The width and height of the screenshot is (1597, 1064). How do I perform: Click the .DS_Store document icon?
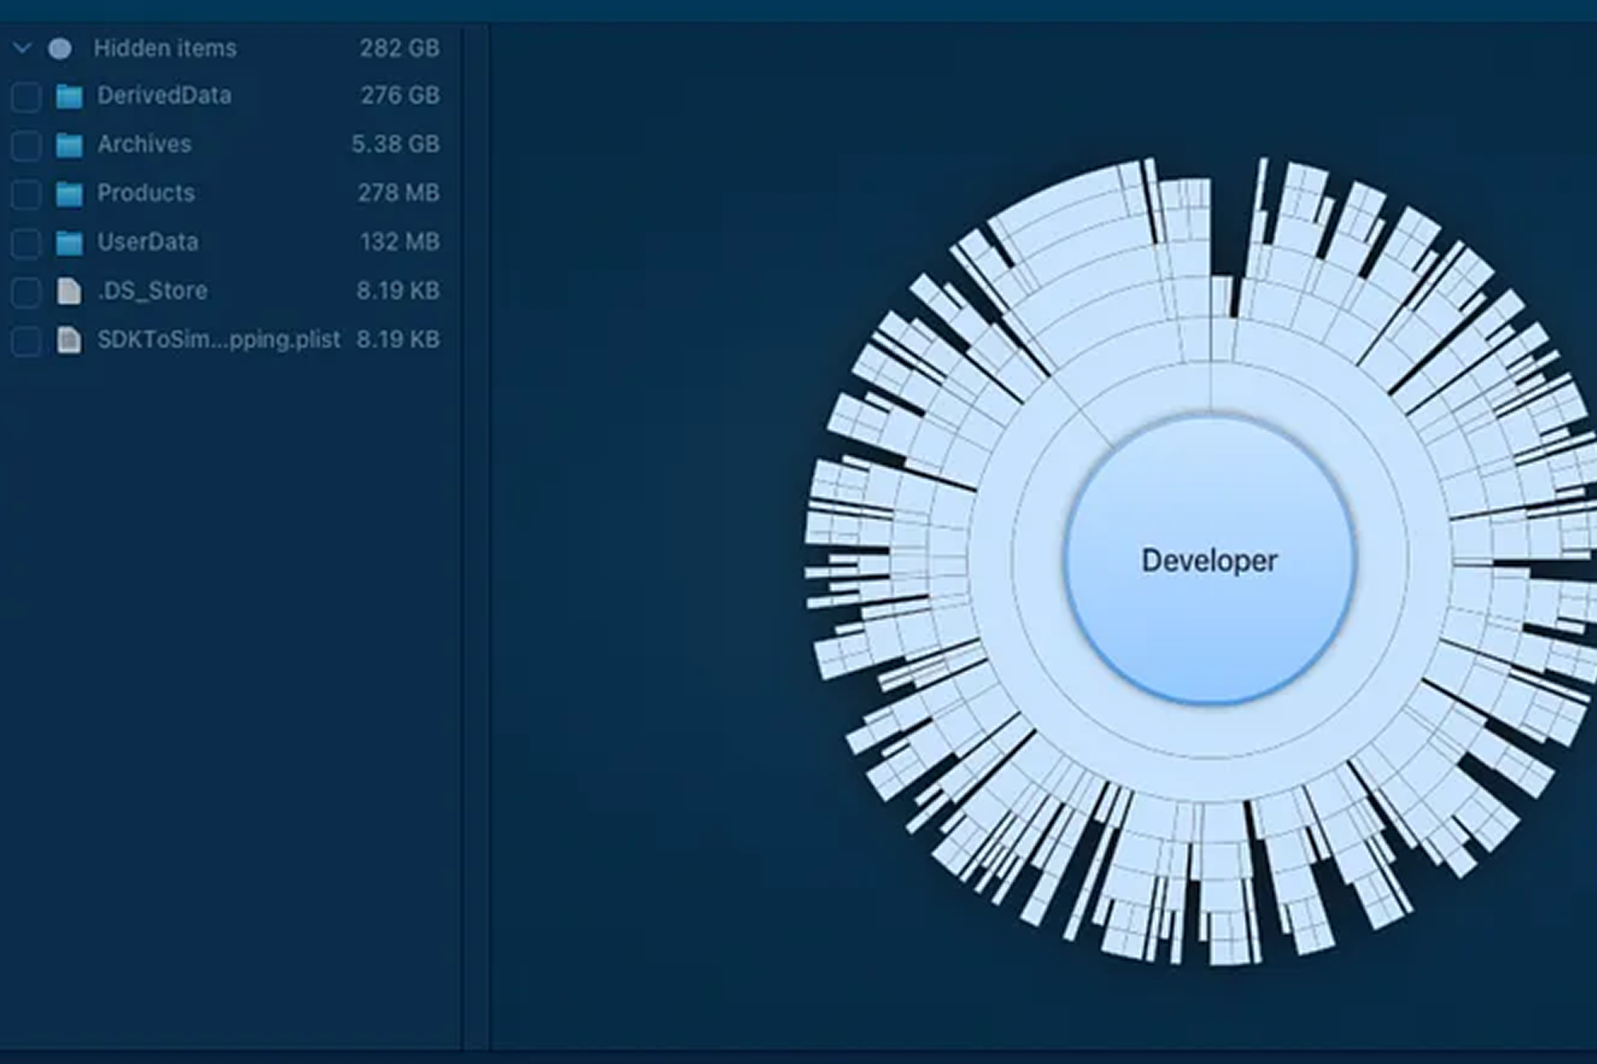point(69,291)
